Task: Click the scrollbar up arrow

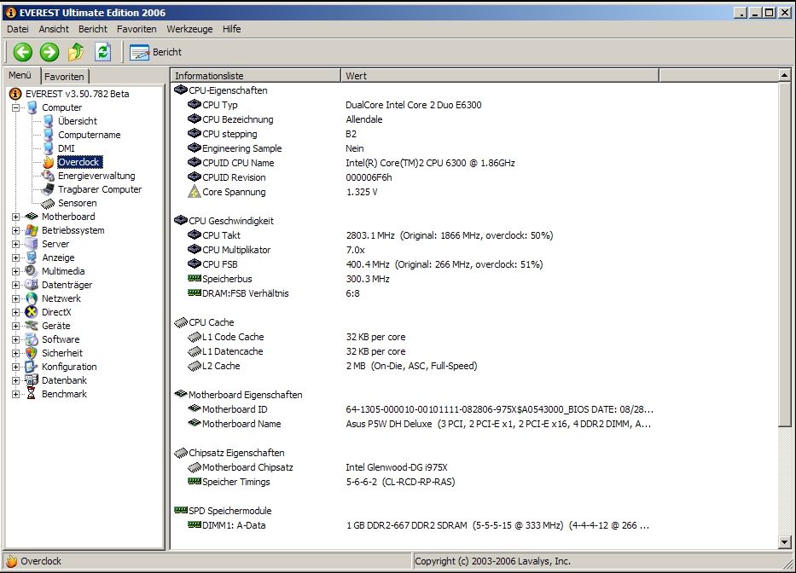Action: click(x=784, y=76)
